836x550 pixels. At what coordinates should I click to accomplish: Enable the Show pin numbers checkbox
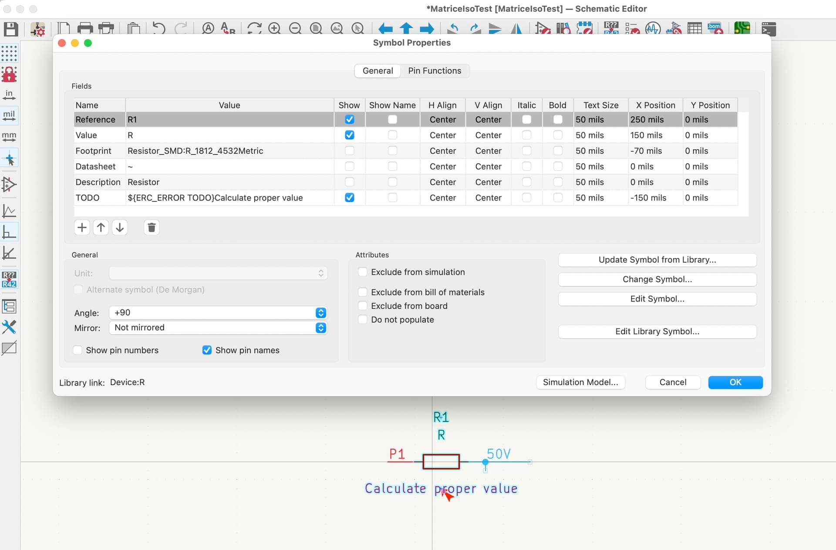(78, 350)
